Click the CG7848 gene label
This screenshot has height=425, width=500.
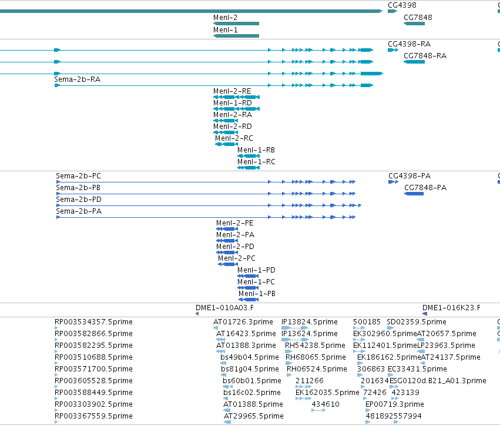[418, 18]
